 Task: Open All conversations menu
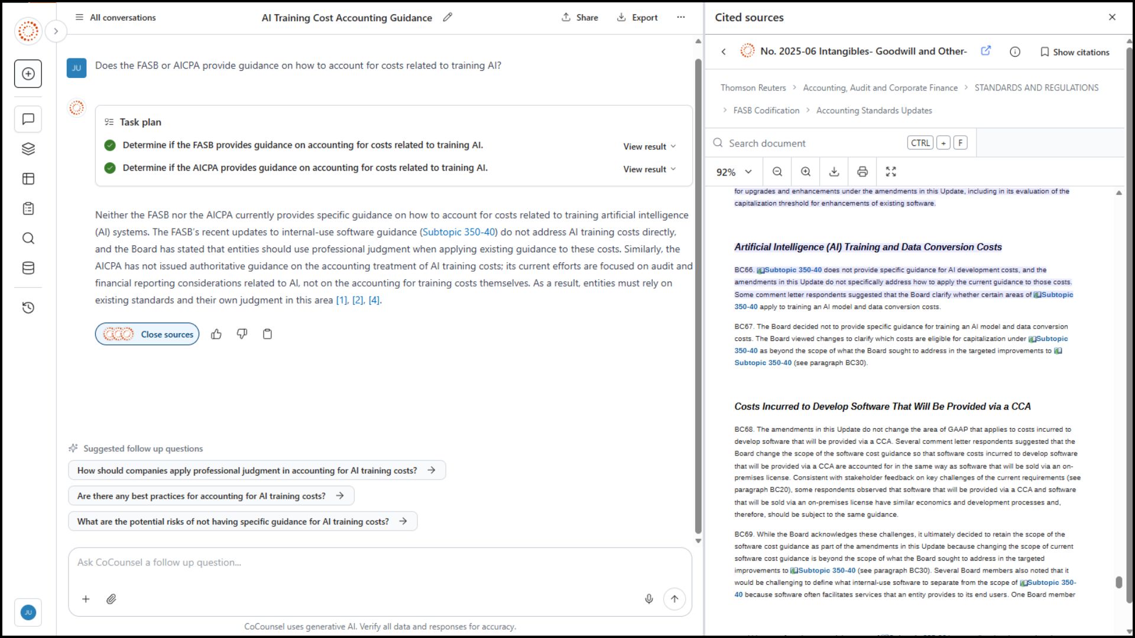116,18
